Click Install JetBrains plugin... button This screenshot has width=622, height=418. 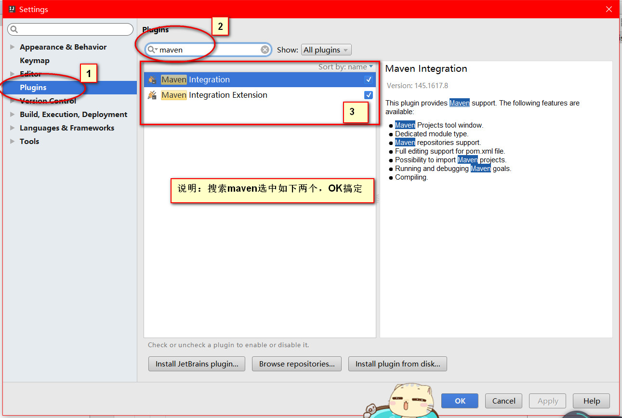(x=197, y=364)
